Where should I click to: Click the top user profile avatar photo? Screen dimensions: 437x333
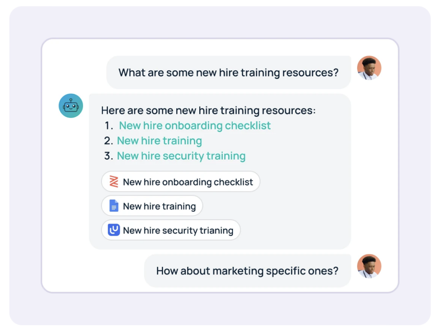[369, 67]
